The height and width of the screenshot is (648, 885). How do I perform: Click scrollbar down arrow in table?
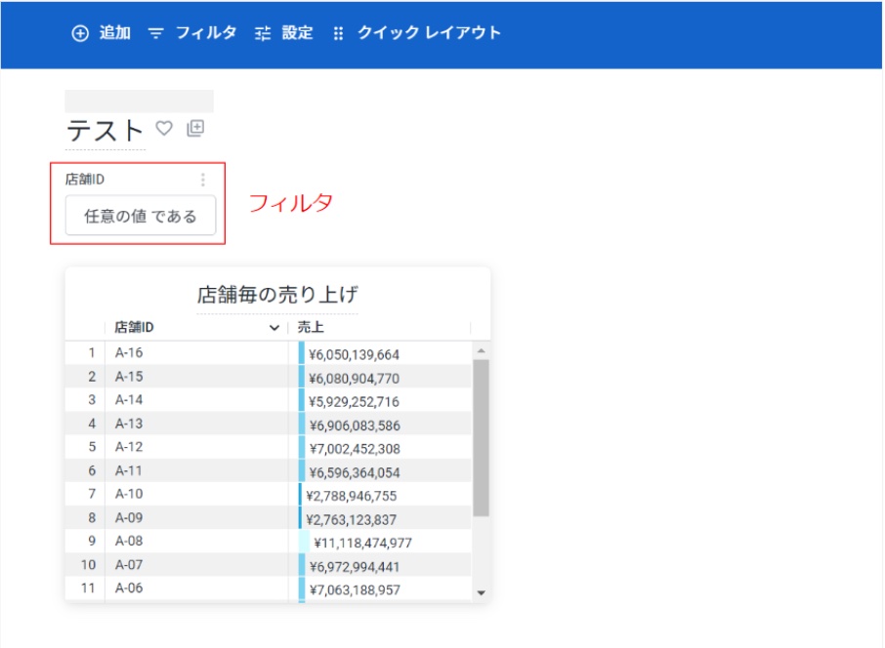[x=481, y=591]
